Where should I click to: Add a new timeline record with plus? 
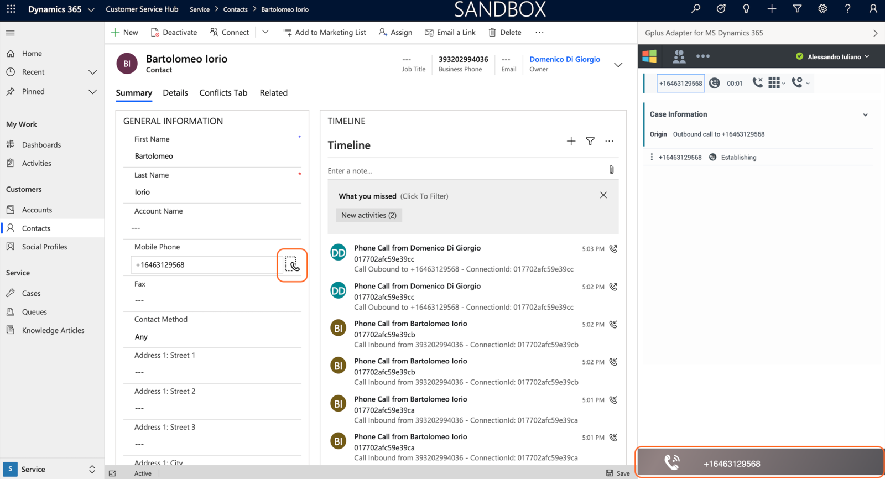[x=571, y=141]
